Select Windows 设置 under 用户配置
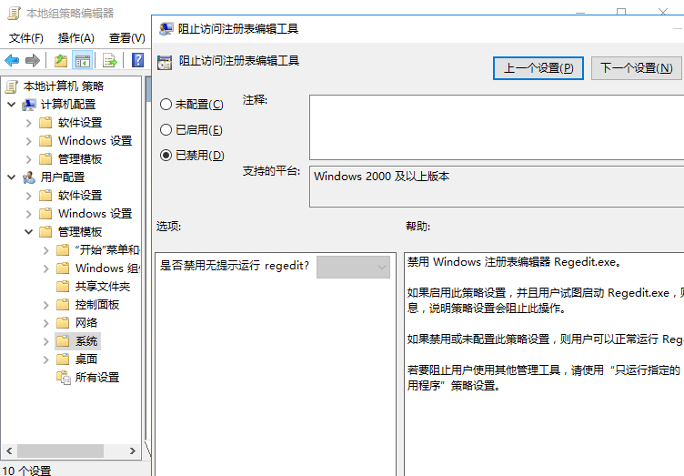Image resolution: width=684 pixels, height=476 pixels. (96, 213)
